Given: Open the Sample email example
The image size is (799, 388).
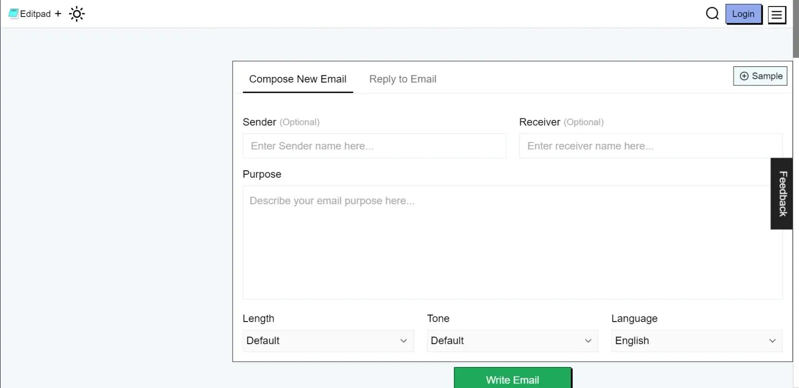Looking at the screenshot, I should (x=760, y=76).
